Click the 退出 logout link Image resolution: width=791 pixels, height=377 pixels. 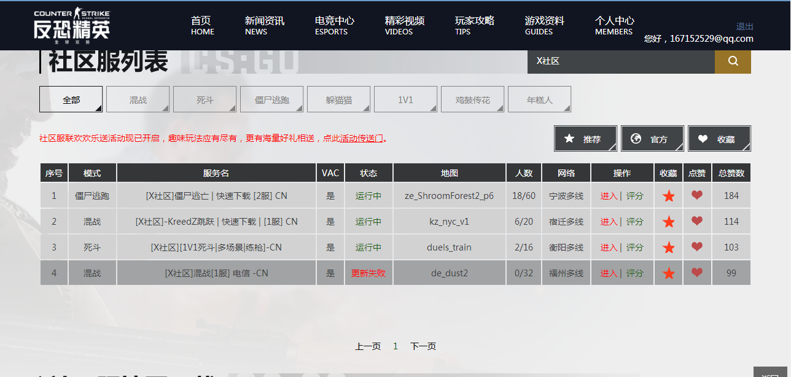[x=744, y=26]
